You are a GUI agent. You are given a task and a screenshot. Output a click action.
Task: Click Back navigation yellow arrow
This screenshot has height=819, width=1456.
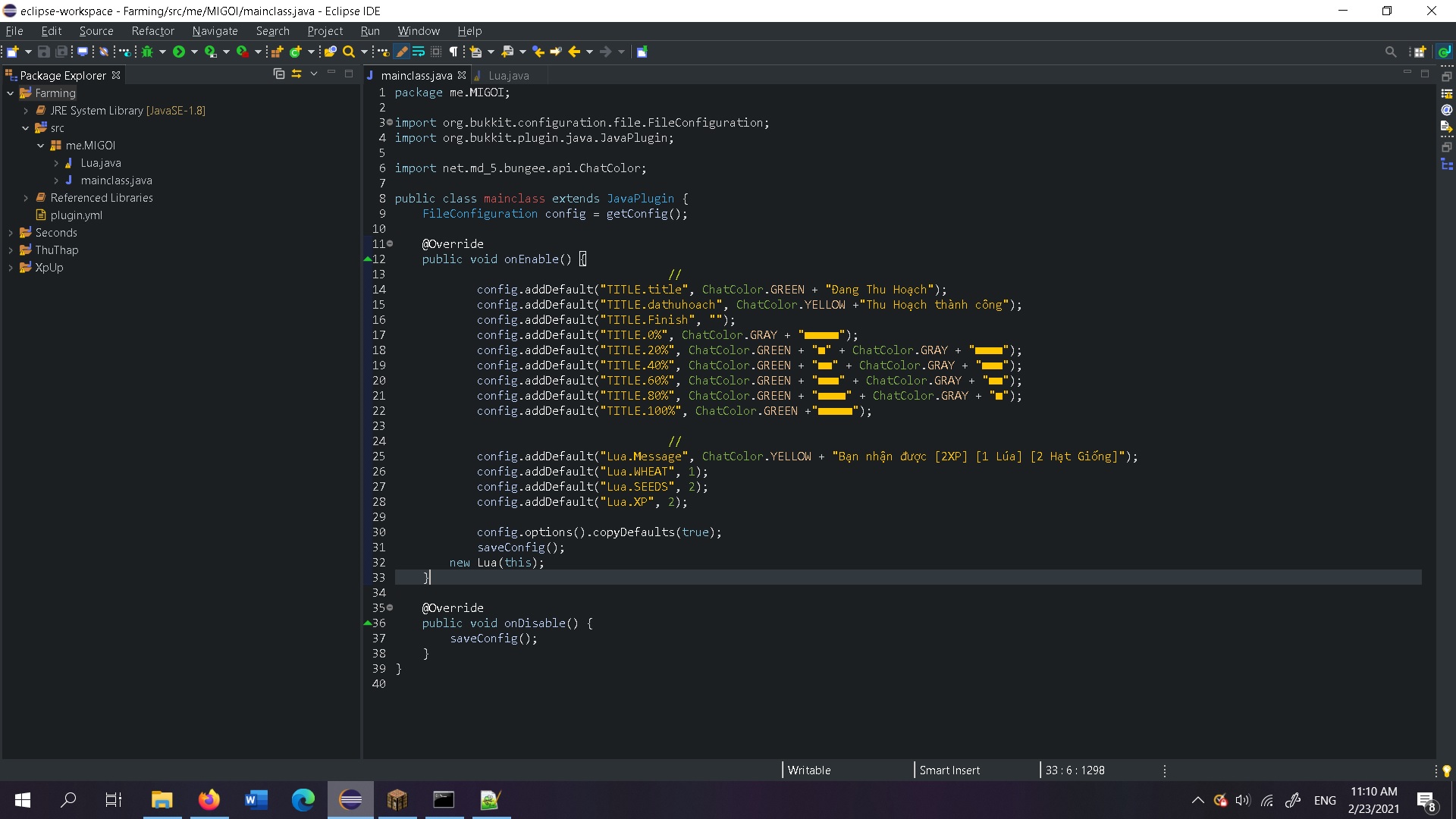[573, 52]
